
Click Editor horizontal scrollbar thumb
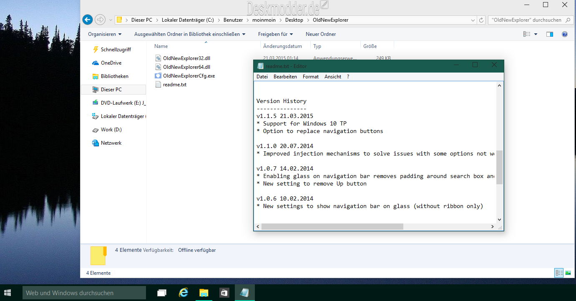point(332,227)
